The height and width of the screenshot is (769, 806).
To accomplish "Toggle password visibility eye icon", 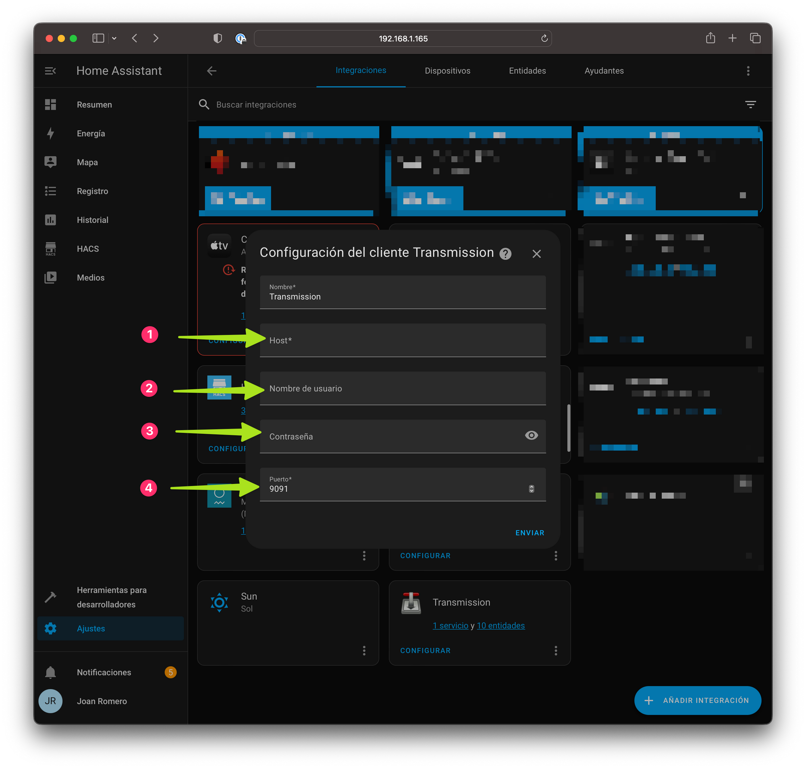I will 531,435.
